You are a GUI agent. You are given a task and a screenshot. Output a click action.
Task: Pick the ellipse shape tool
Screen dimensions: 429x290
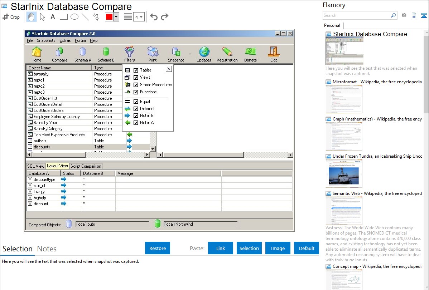tap(74, 17)
